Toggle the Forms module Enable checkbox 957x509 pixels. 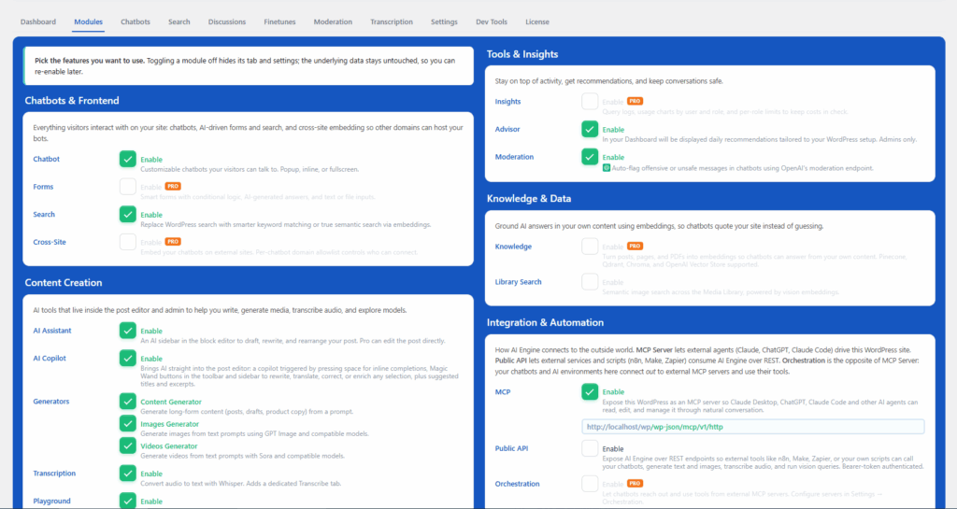pos(127,187)
